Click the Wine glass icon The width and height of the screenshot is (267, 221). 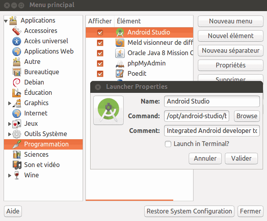(17, 175)
